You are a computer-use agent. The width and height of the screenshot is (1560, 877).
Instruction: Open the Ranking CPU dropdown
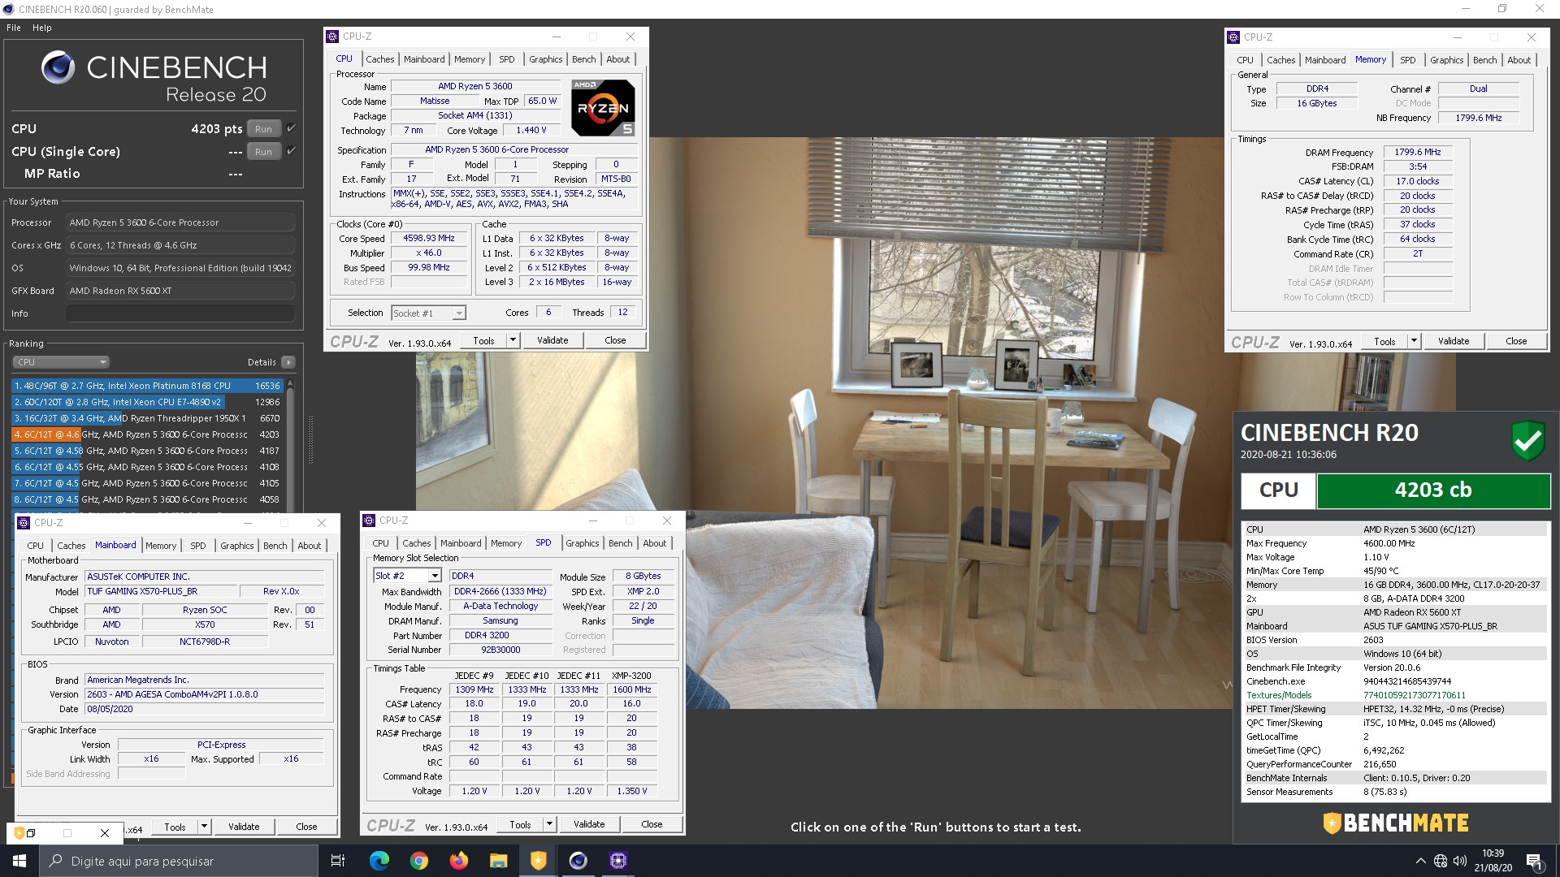click(61, 362)
